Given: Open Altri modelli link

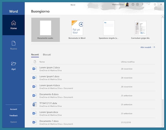Looking at the screenshot, I should coord(147,47).
